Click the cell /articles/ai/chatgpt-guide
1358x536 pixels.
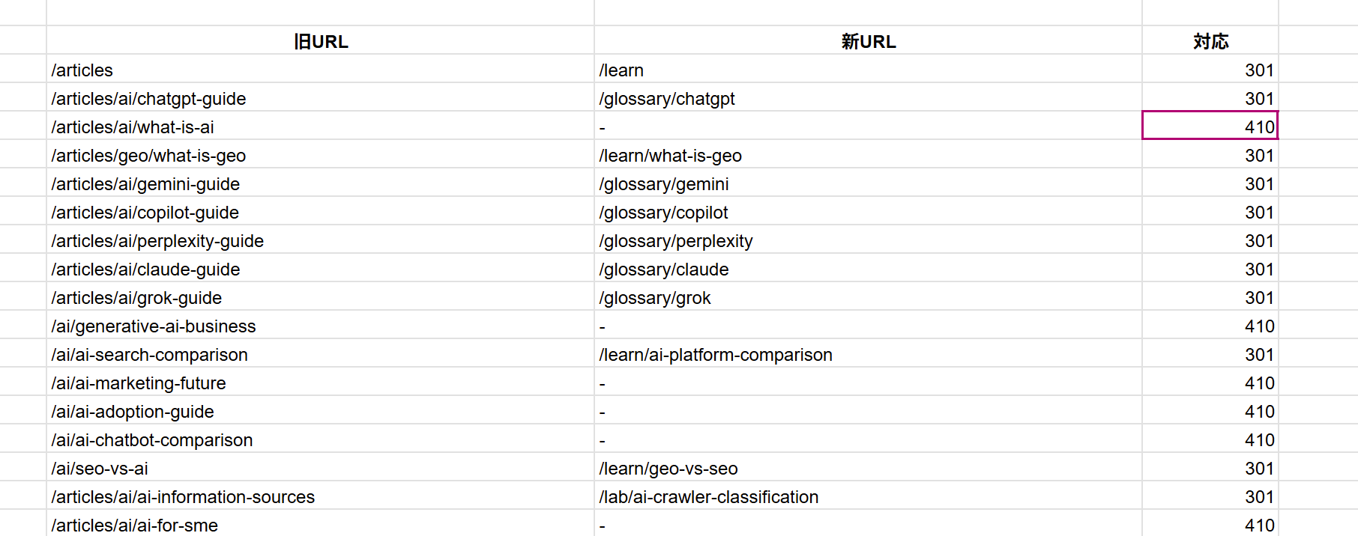pyautogui.click(x=321, y=98)
